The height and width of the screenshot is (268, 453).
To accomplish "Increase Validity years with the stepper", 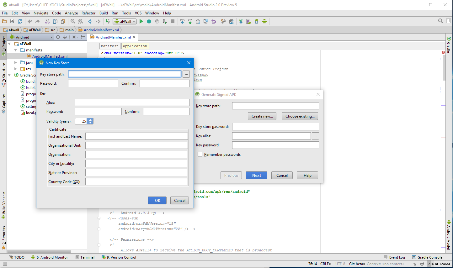I will (90, 119).
